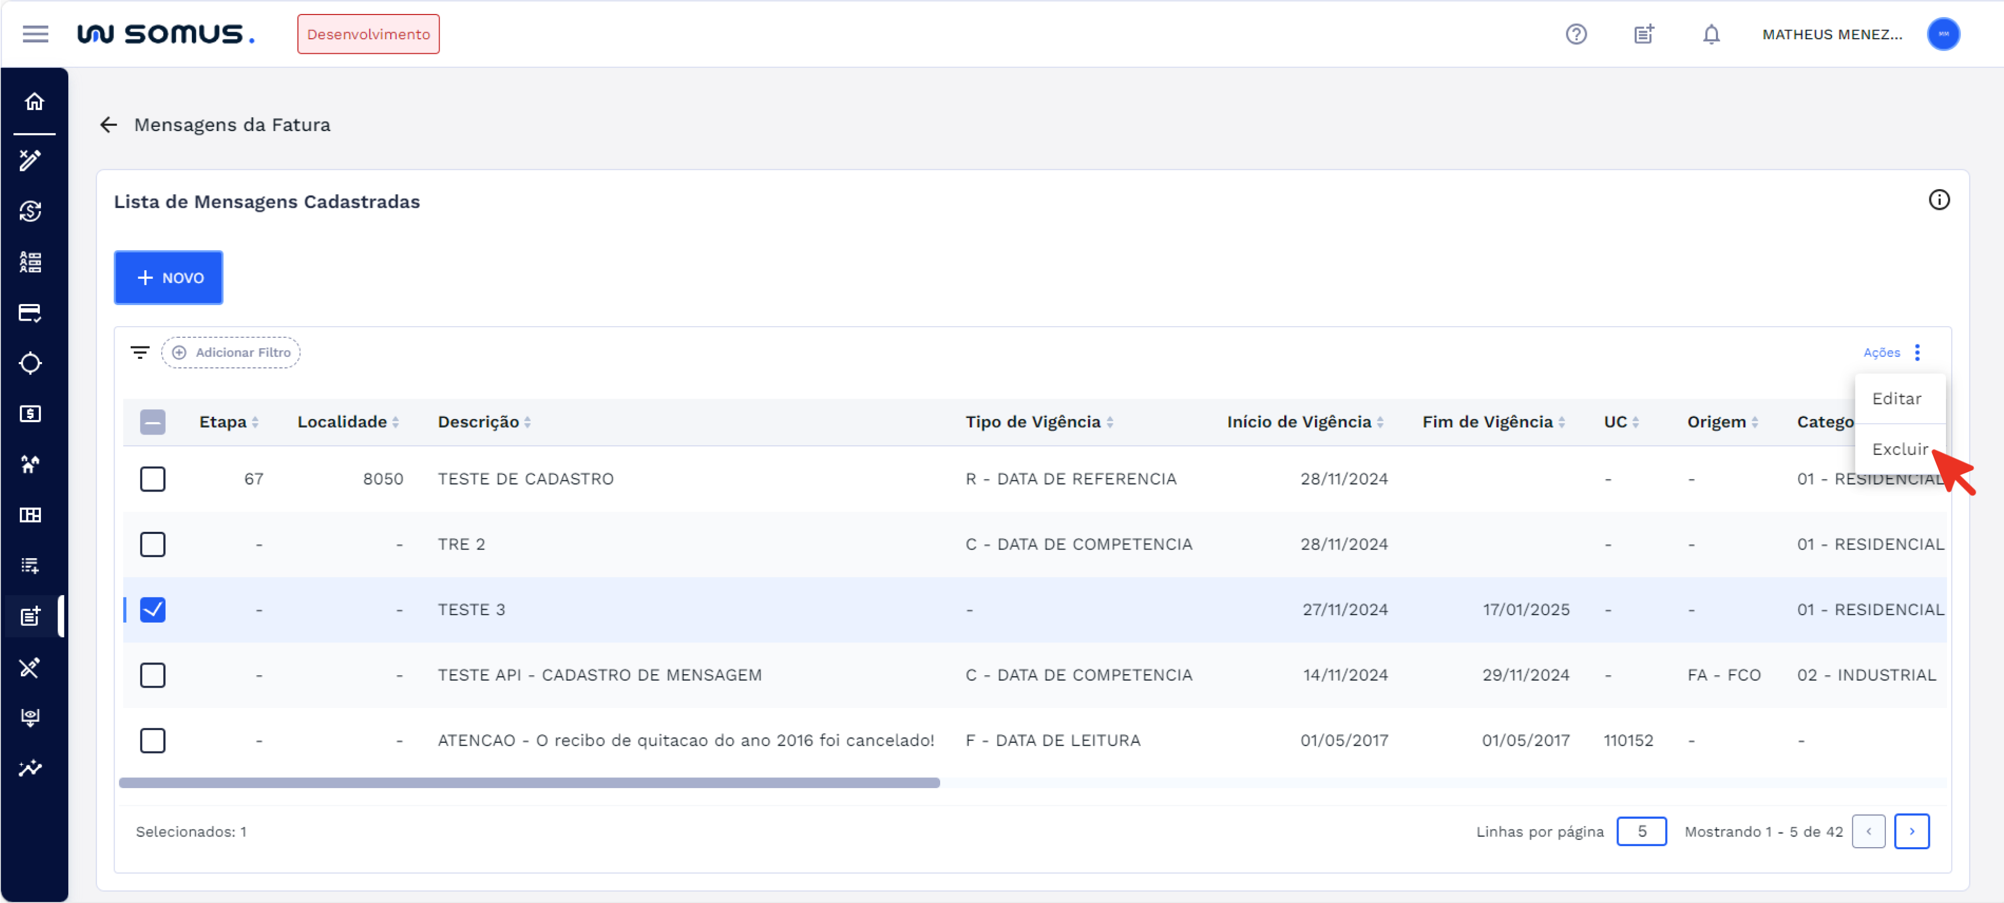
Task: Click the info icon on list card
Action: (1938, 200)
